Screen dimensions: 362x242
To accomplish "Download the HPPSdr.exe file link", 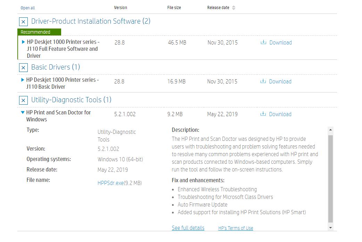I will (x=110, y=183).
